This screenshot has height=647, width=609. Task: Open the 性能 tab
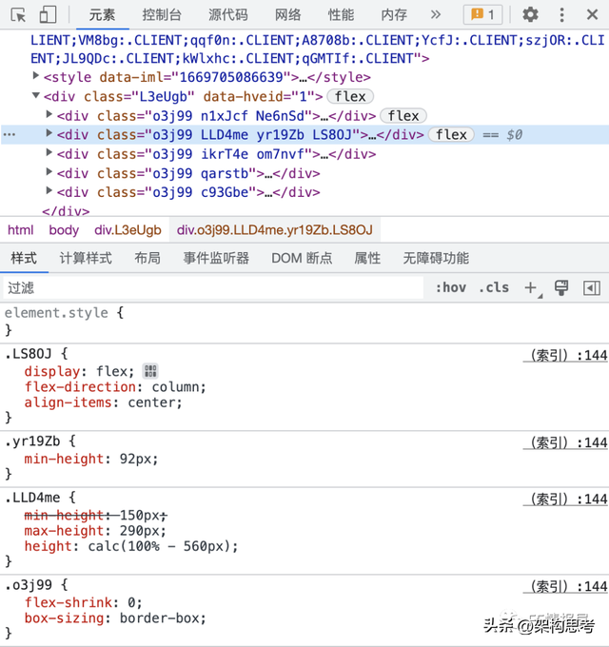(341, 15)
